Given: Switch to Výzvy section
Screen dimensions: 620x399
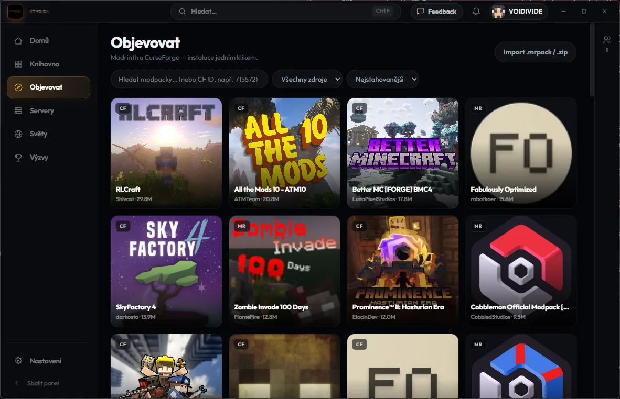Looking at the screenshot, I should click(49, 158).
